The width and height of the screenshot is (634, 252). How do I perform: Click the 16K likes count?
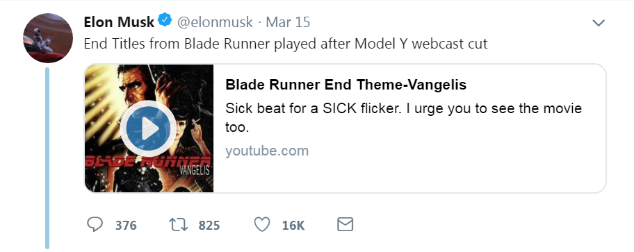tap(293, 226)
